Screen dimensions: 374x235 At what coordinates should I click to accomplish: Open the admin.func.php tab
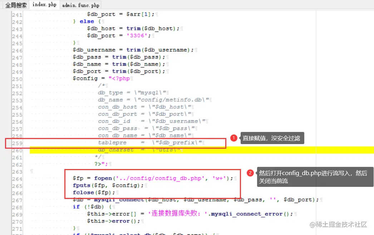click(80, 5)
